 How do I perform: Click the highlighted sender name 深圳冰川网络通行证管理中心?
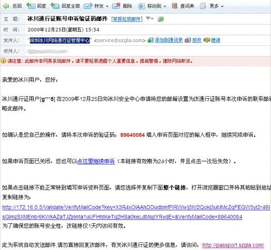[60, 41]
